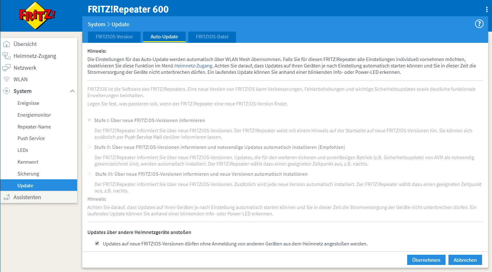This screenshot has height=272, width=492.
Task: Open WLAN in the sidebar
Action: 20,79
